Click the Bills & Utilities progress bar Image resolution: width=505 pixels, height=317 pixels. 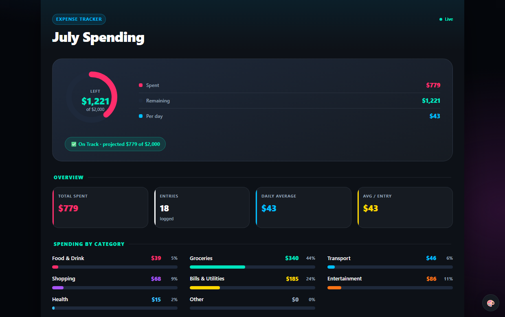[x=253, y=288]
